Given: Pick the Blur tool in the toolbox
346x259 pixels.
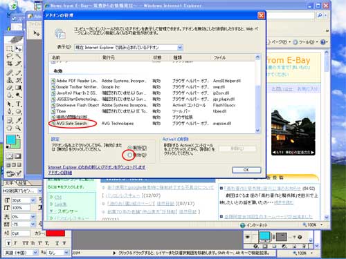Looking at the screenshot, I should pyautogui.click(x=10, y=95).
